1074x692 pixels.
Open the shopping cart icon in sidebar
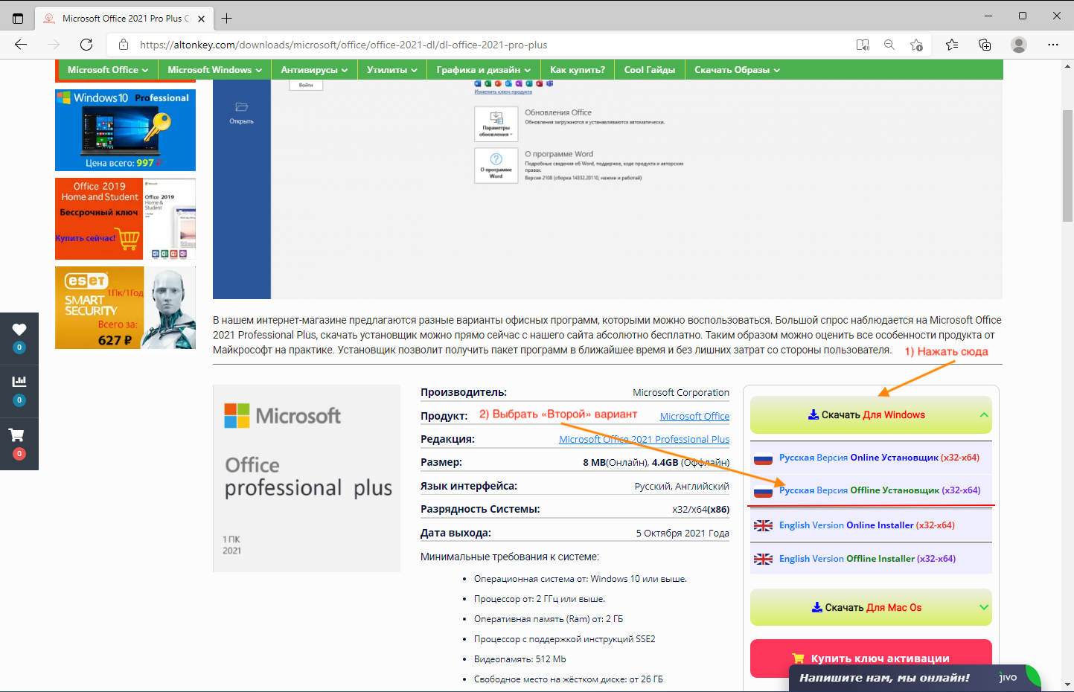pos(16,435)
